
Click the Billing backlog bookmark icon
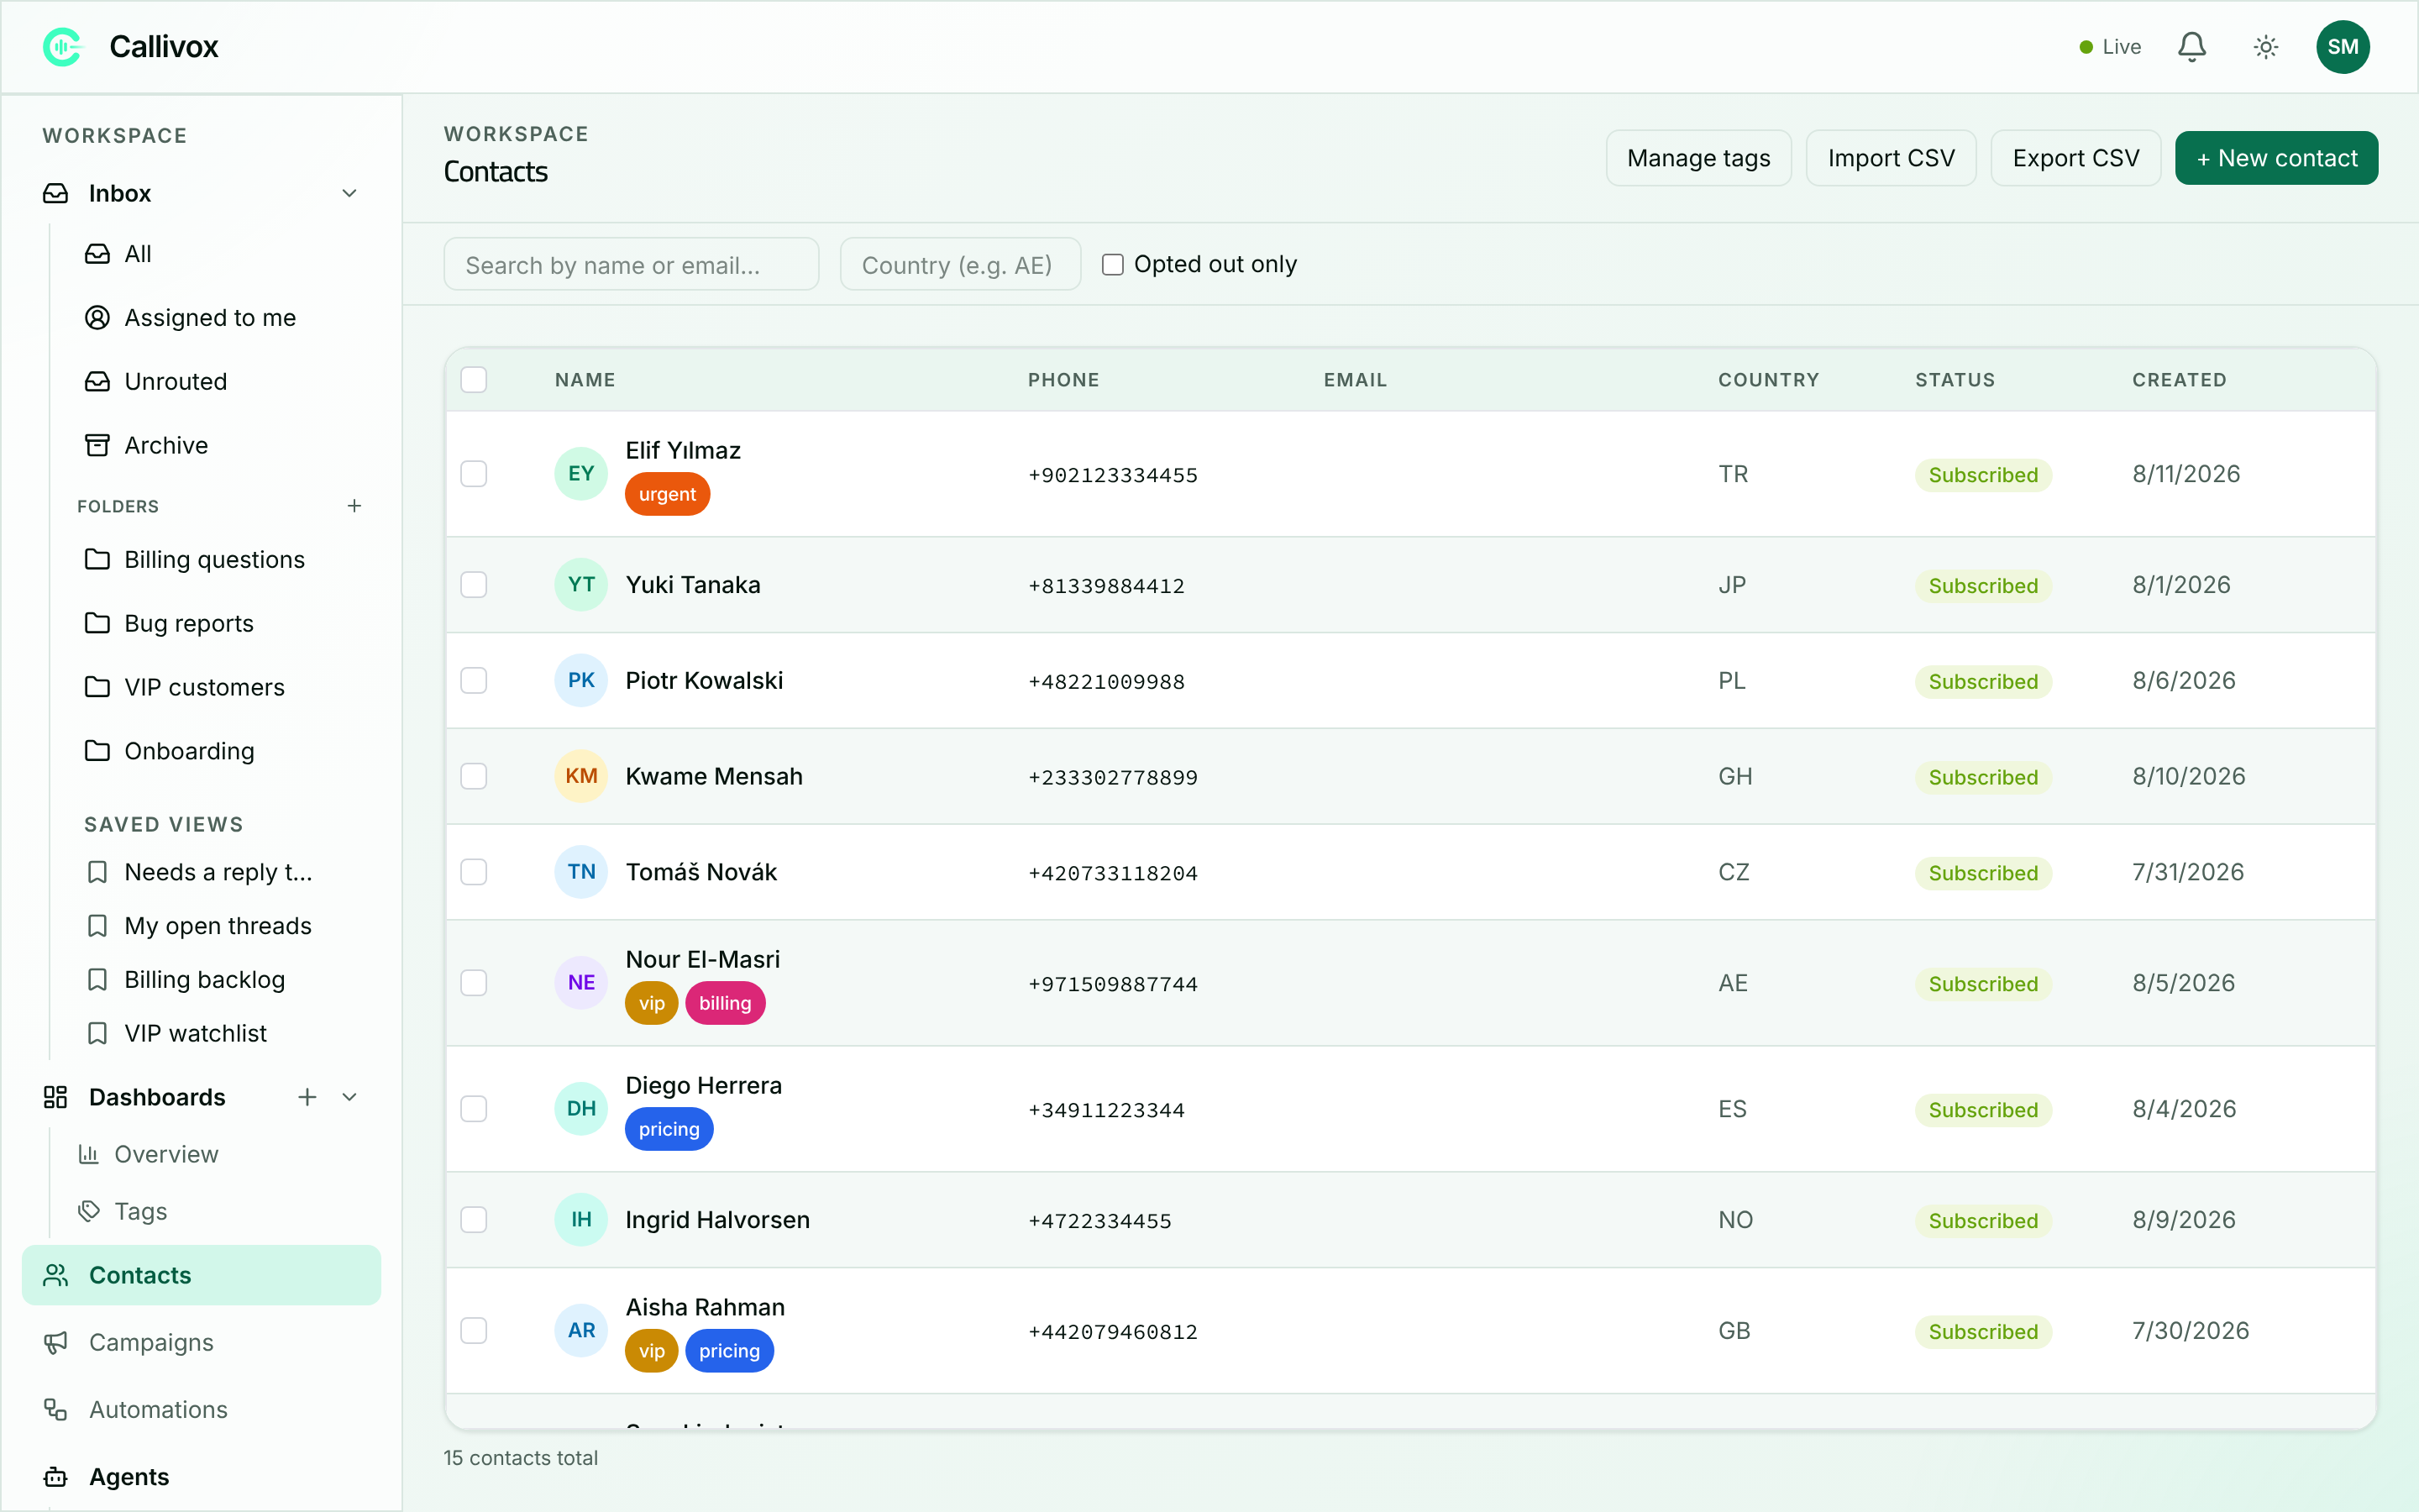tap(97, 979)
